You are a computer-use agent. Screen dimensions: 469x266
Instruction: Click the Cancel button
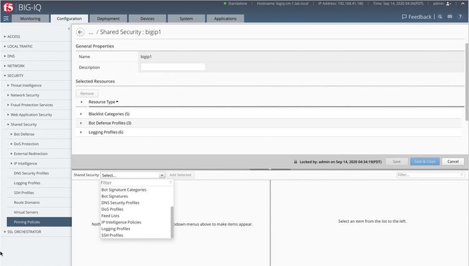(x=453, y=161)
